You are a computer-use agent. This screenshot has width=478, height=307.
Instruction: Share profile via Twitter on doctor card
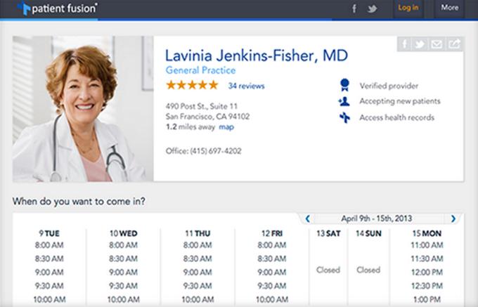[420, 44]
